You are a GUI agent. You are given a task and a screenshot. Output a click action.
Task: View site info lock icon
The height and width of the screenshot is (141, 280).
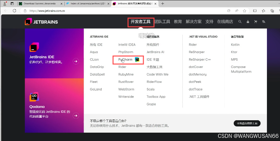click(25, 11)
